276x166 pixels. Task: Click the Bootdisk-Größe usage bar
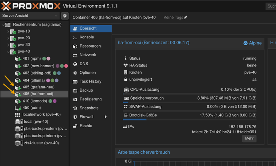pyautogui.click(x=190, y=120)
